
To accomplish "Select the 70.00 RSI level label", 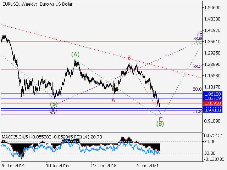I will point(210,142).
